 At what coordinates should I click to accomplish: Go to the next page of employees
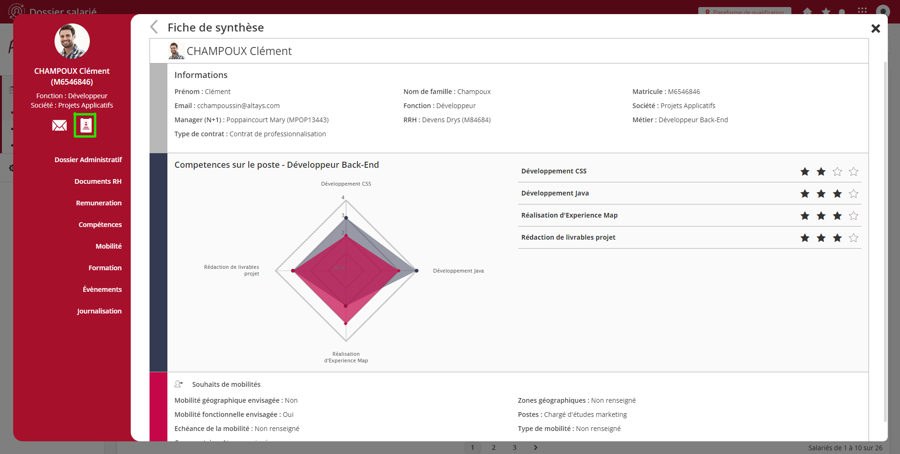535,447
